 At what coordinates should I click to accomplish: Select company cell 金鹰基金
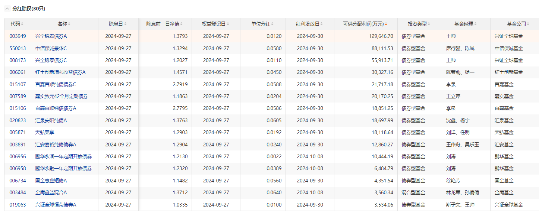click(504, 192)
